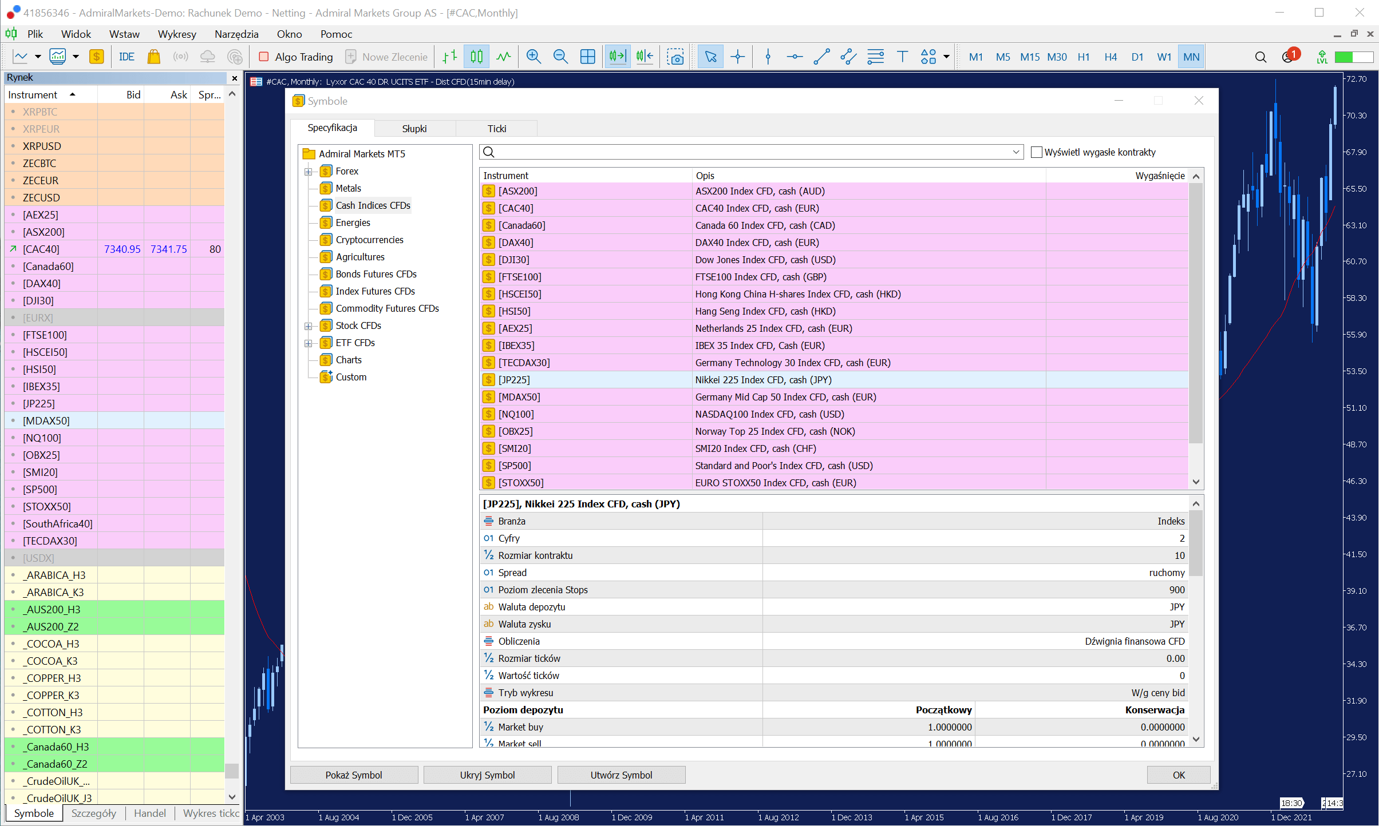The image size is (1379, 826).
Task: Tile windows with grid icon
Action: coord(588,57)
